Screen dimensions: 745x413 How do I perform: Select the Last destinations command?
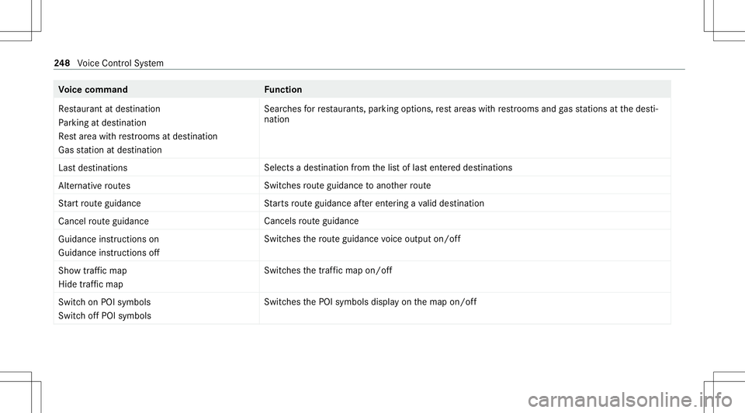coord(94,167)
